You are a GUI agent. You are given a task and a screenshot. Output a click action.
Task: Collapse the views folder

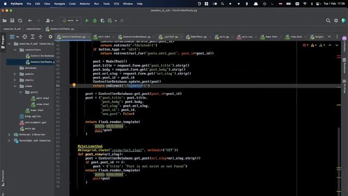coord(15,86)
